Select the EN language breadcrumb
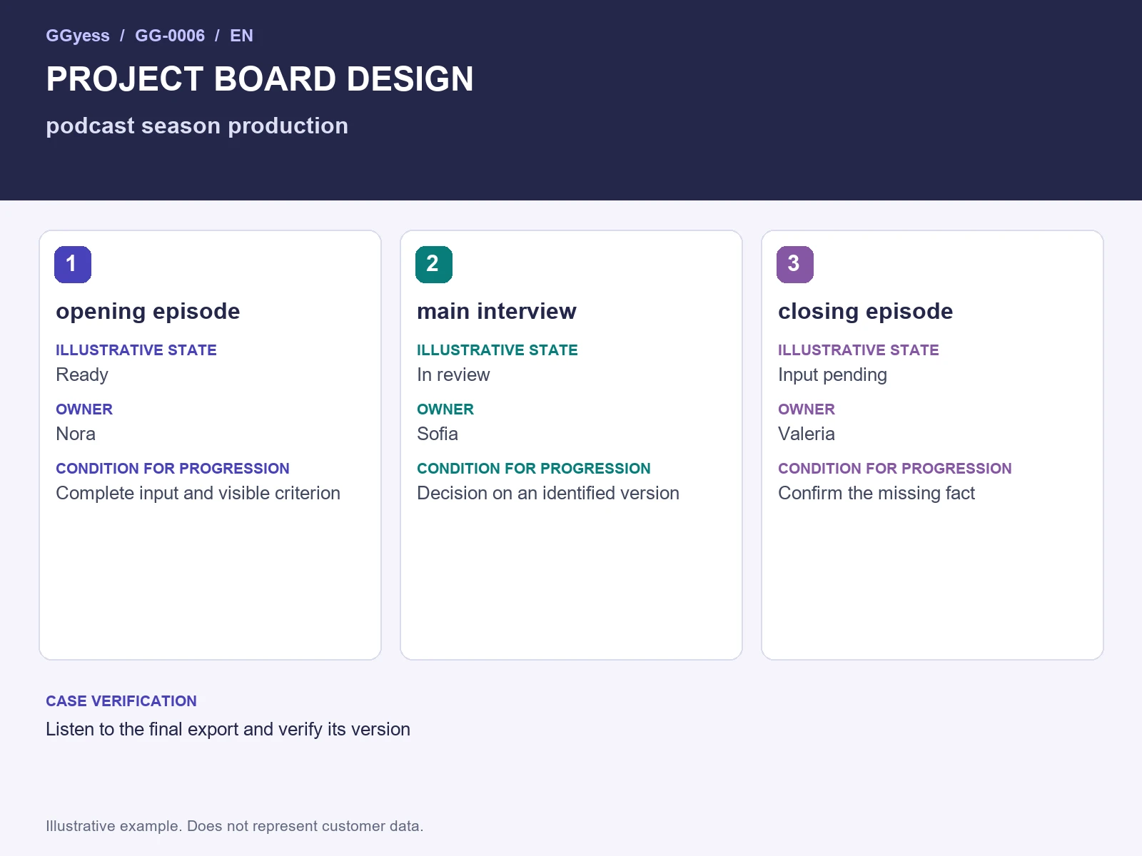The image size is (1142, 856). pos(241,36)
